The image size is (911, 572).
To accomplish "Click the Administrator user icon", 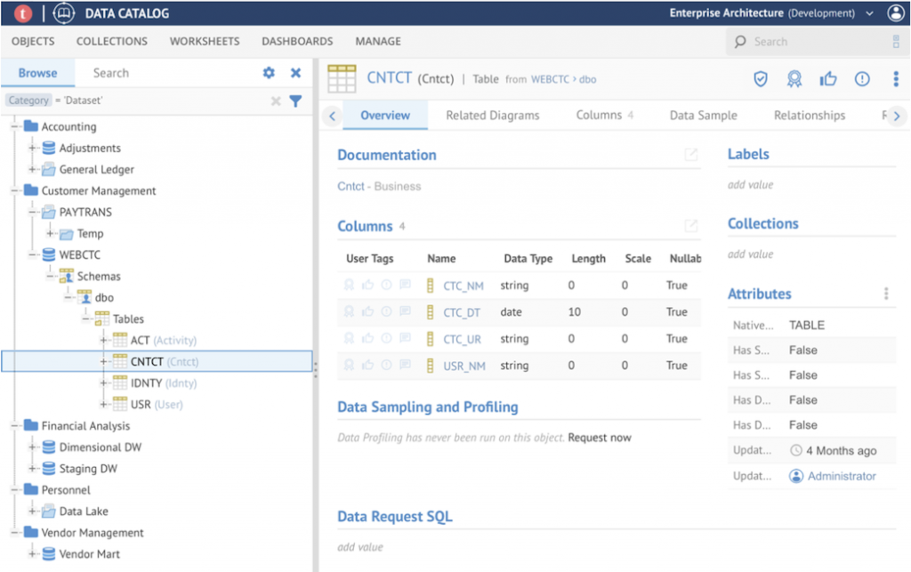I will 796,476.
